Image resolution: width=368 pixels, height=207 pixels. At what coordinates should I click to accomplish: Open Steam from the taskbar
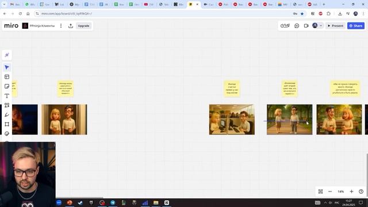[x=80, y=202]
